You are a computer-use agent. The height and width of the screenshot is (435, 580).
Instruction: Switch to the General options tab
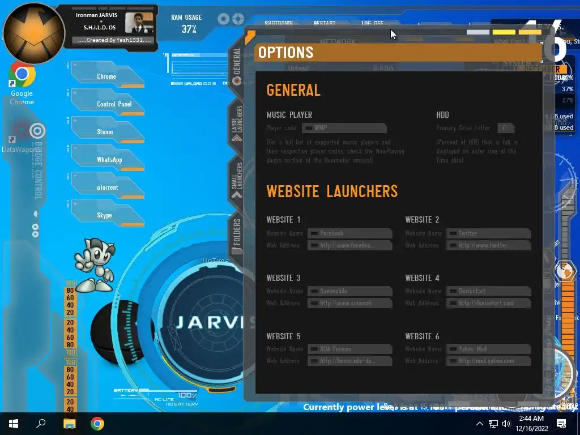(x=237, y=67)
